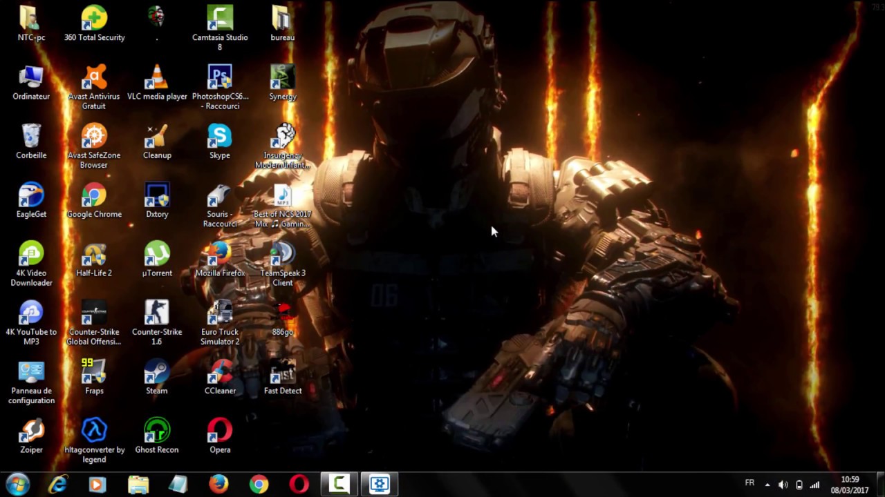
Task: Select the Euro Truck Simulator 2 icon
Action: [220, 313]
